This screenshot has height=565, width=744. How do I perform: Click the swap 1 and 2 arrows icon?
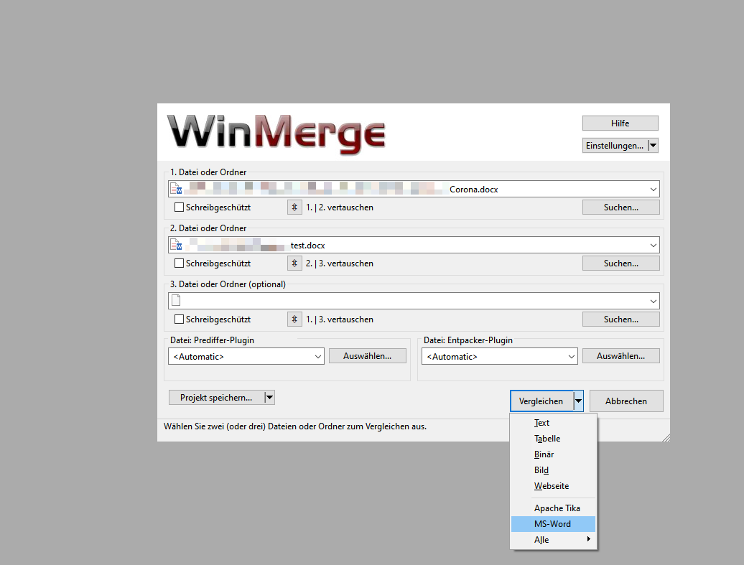pyautogui.click(x=294, y=207)
